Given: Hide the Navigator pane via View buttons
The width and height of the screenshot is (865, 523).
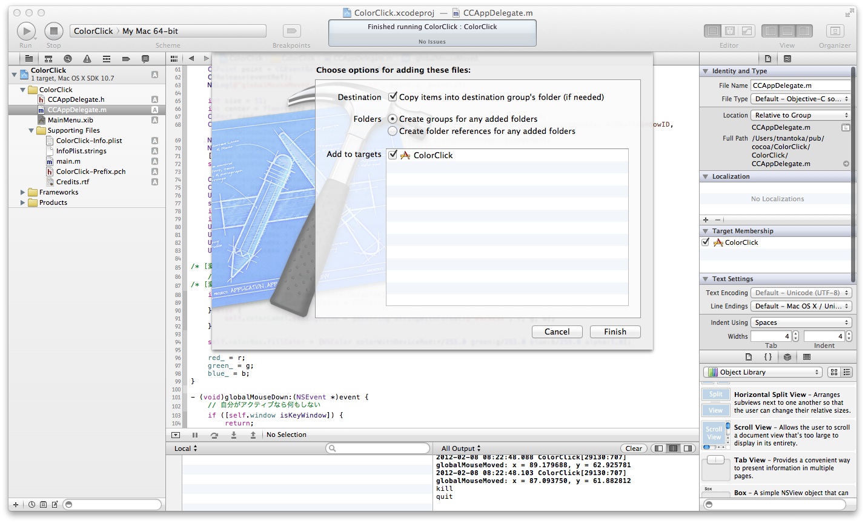Looking at the screenshot, I should click(x=771, y=31).
